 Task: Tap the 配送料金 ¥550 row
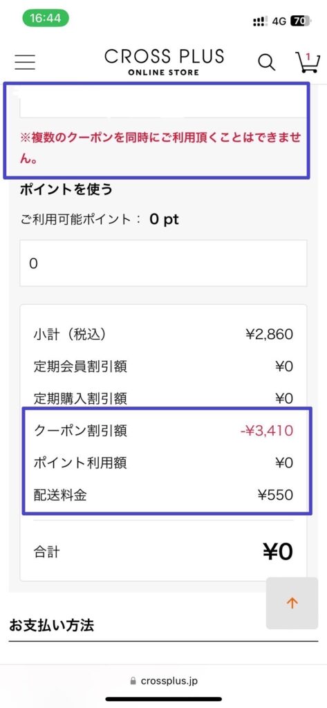[163, 495]
